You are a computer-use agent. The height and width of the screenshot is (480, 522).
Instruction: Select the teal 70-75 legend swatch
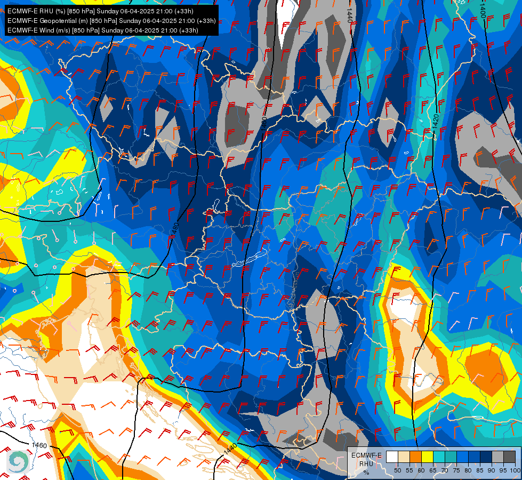pyautogui.click(x=451, y=457)
